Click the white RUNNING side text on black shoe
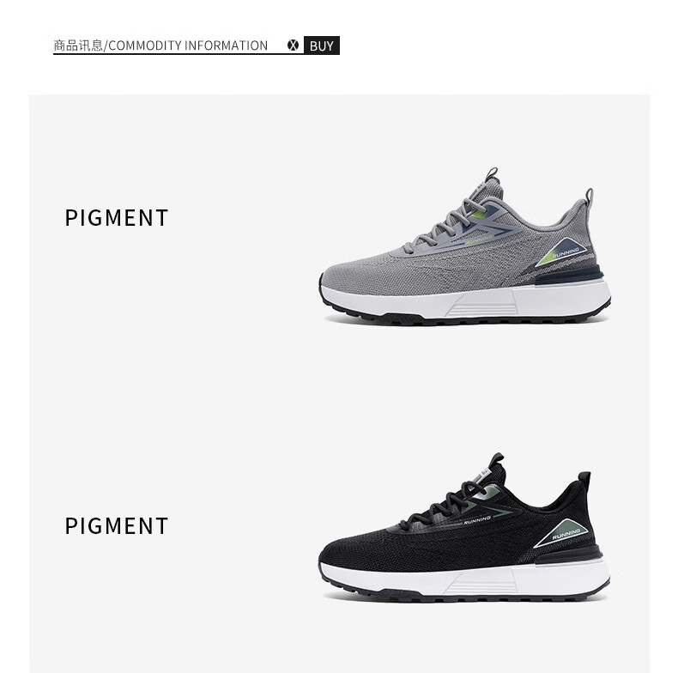The image size is (678, 673). pos(477,520)
